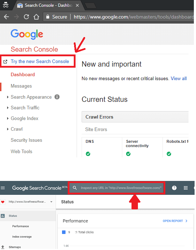The image size is (196, 250).
Task: Close the Search Console browser tab
Action: pyautogui.click(x=77, y=5)
